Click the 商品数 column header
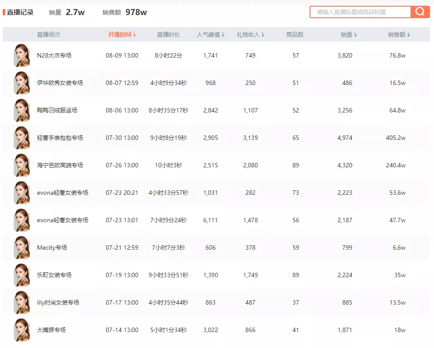Screen dimensions: 434x348 click(295, 35)
